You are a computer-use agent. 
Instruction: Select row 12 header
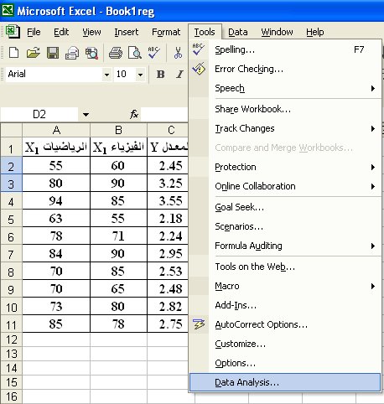click(11, 339)
